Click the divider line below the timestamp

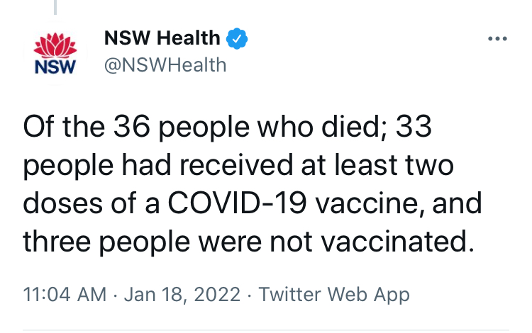click(x=266, y=329)
